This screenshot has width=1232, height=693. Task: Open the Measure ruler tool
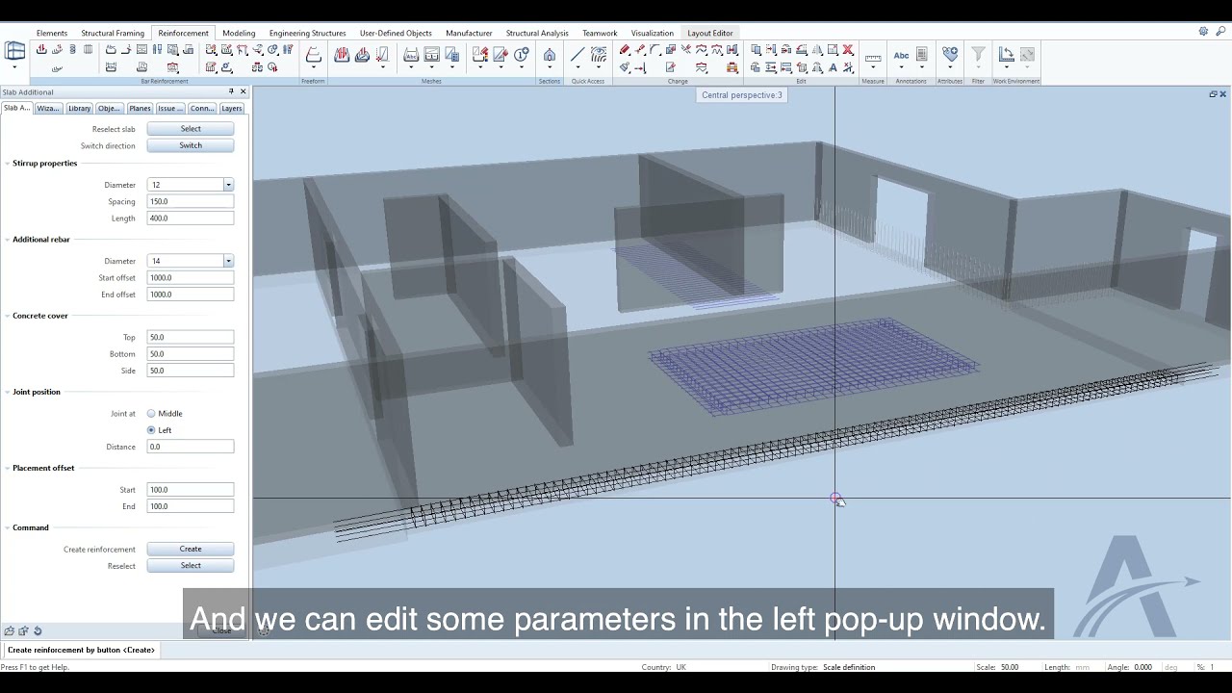point(873,57)
